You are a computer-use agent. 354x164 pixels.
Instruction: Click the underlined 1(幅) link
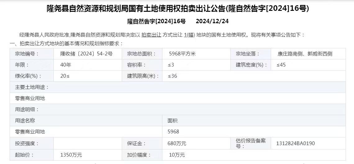[x=189, y=35]
